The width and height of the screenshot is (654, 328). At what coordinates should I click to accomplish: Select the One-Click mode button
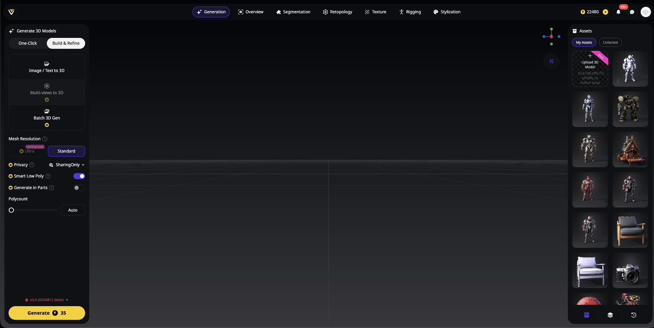click(28, 43)
